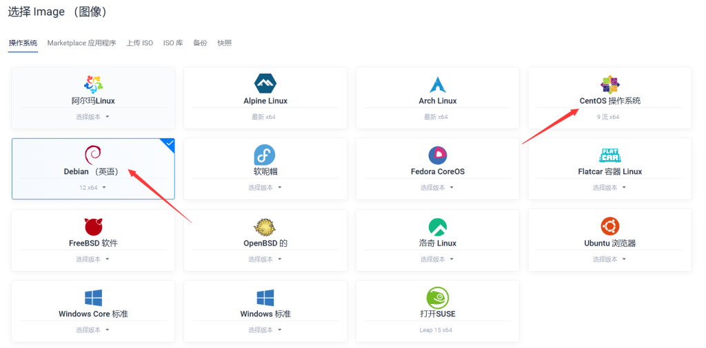Click the 洛奇 Linux card title

coord(438,243)
